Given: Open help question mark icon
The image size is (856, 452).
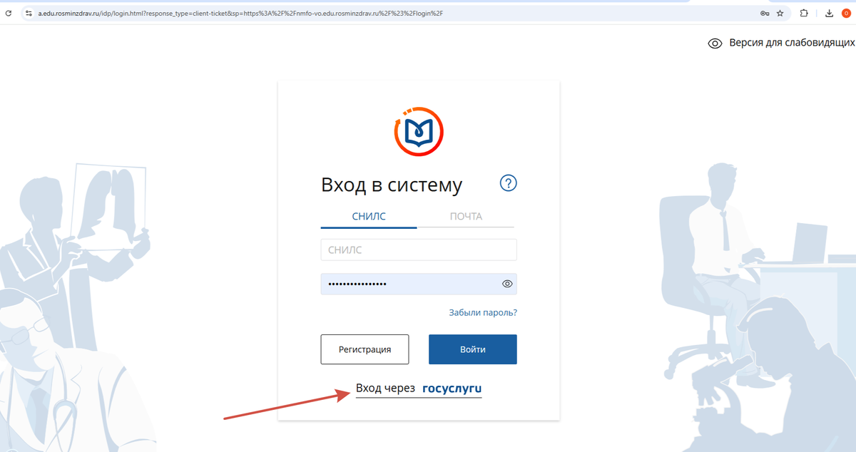Looking at the screenshot, I should [508, 183].
